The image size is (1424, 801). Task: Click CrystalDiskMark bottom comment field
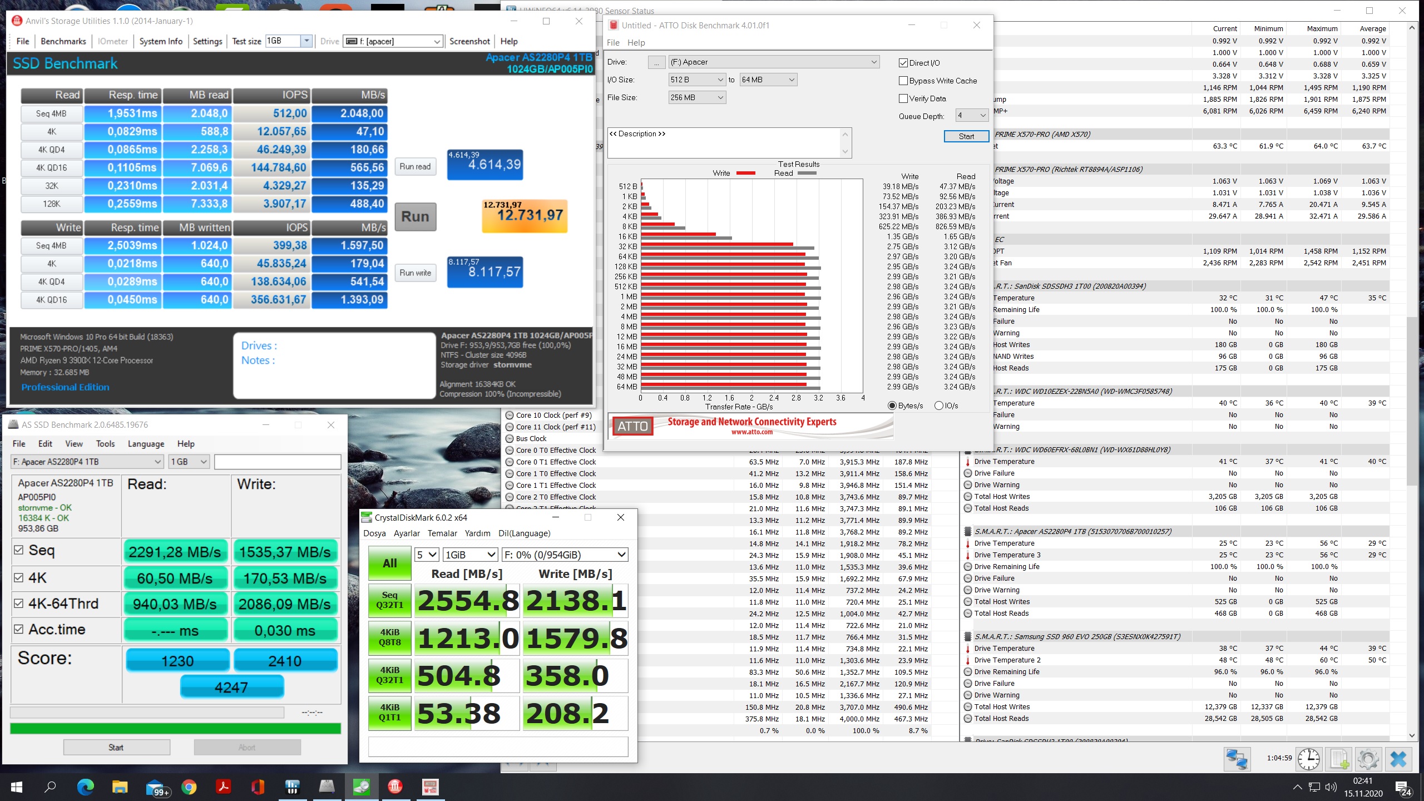[x=498, y=746]
